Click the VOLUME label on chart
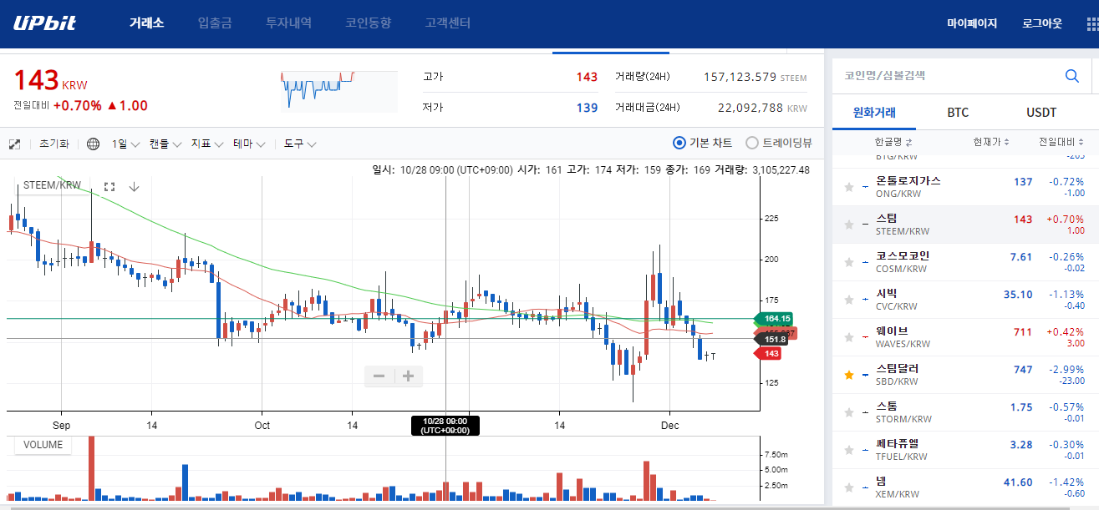 pos(43,445)
